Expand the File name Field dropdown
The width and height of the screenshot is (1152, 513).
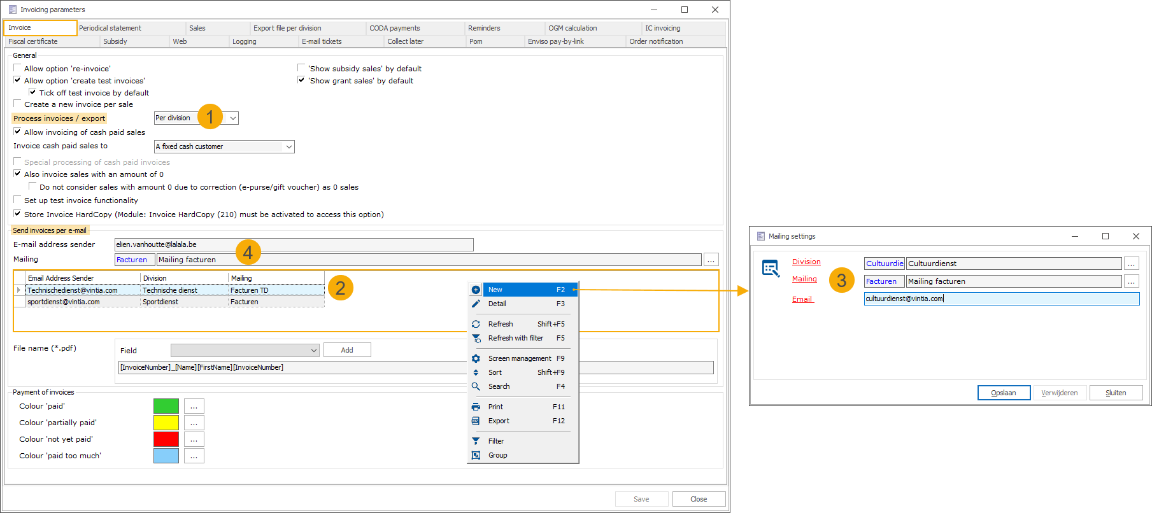(x=313, y=351)
